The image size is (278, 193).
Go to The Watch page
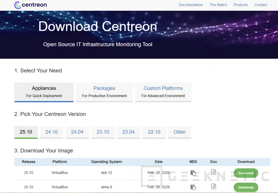point(218,5)
